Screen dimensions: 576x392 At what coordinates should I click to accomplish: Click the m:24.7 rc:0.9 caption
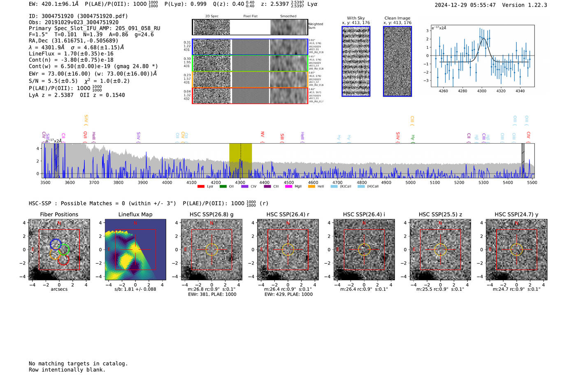pos(517,289)
